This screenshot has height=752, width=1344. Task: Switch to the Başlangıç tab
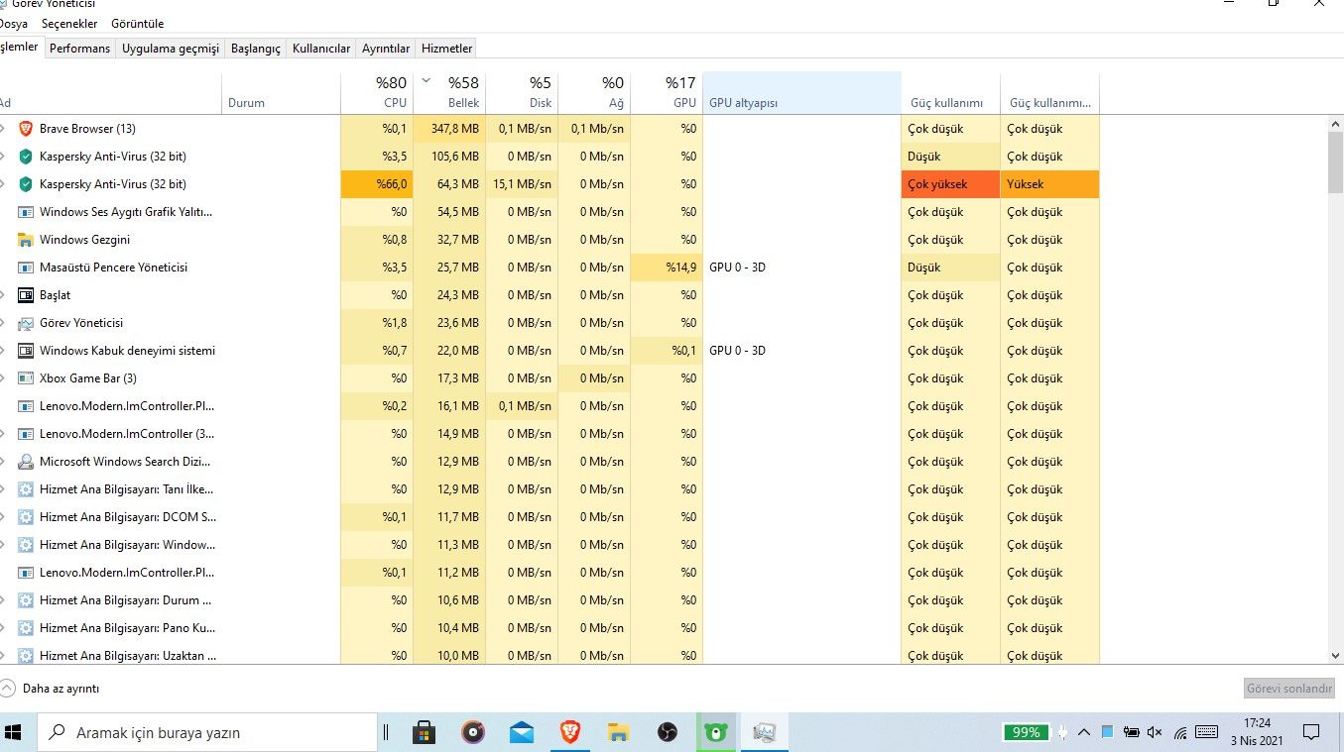coord(256,48)
